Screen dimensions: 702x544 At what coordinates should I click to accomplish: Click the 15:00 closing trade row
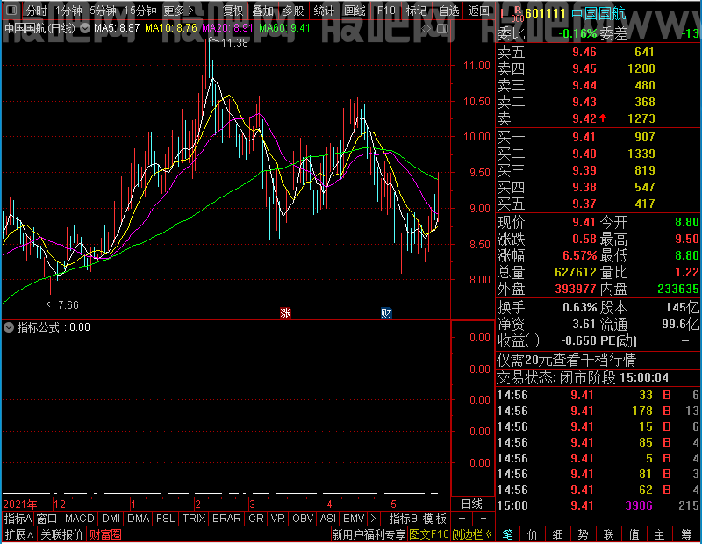coord(598,505)
